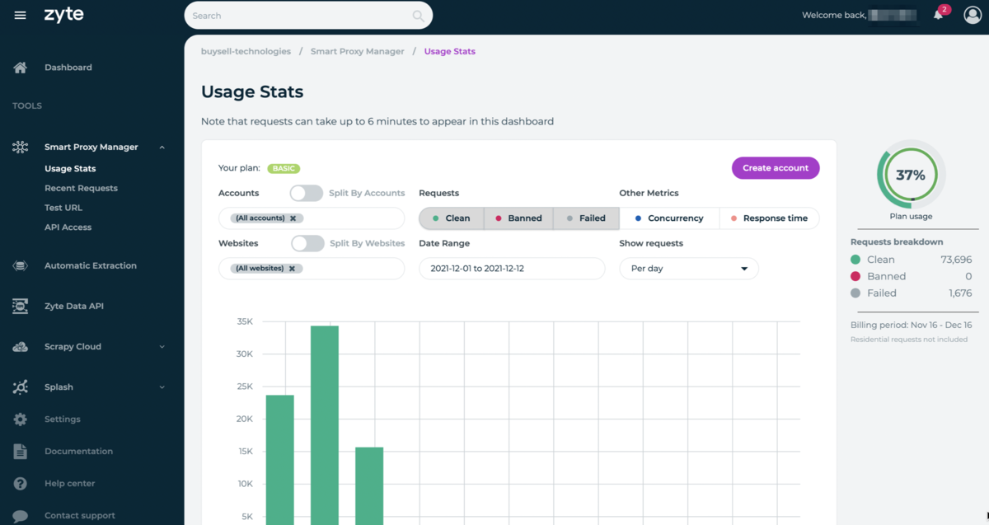Open the Accounts selector field
The height and width of the screenshot is (525, 989).
click(x=312, y=218)
